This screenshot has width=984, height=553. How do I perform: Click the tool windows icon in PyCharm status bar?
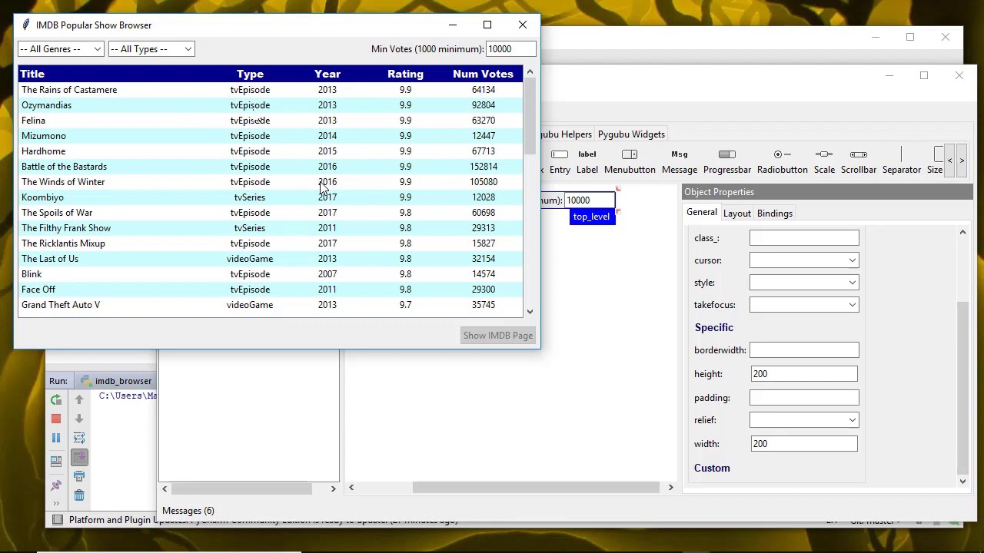click(x=57, y=520)
